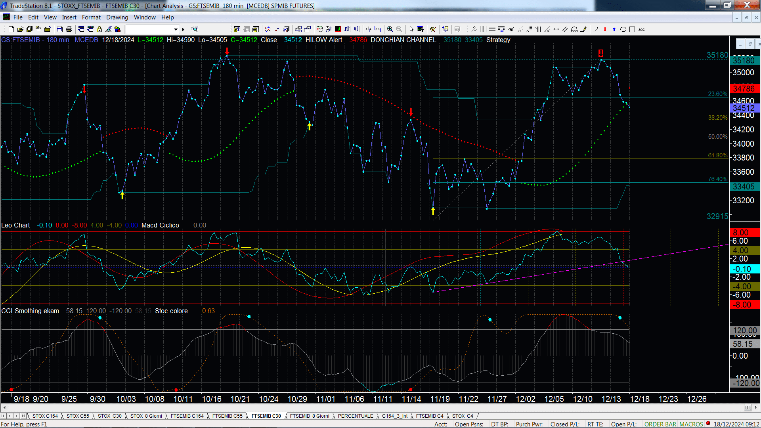The height and width of the screenshot is (428, 761).
Task: Open the Format menu
Action: click(91, 17)
